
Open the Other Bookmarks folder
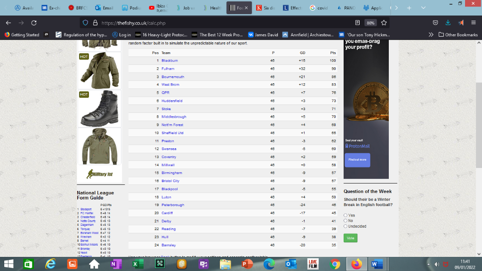[x=458, y=35]
